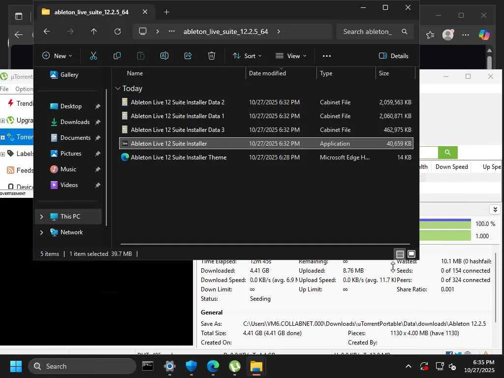
Task: Open a new File Explorer tab
Action: (166, 12)
